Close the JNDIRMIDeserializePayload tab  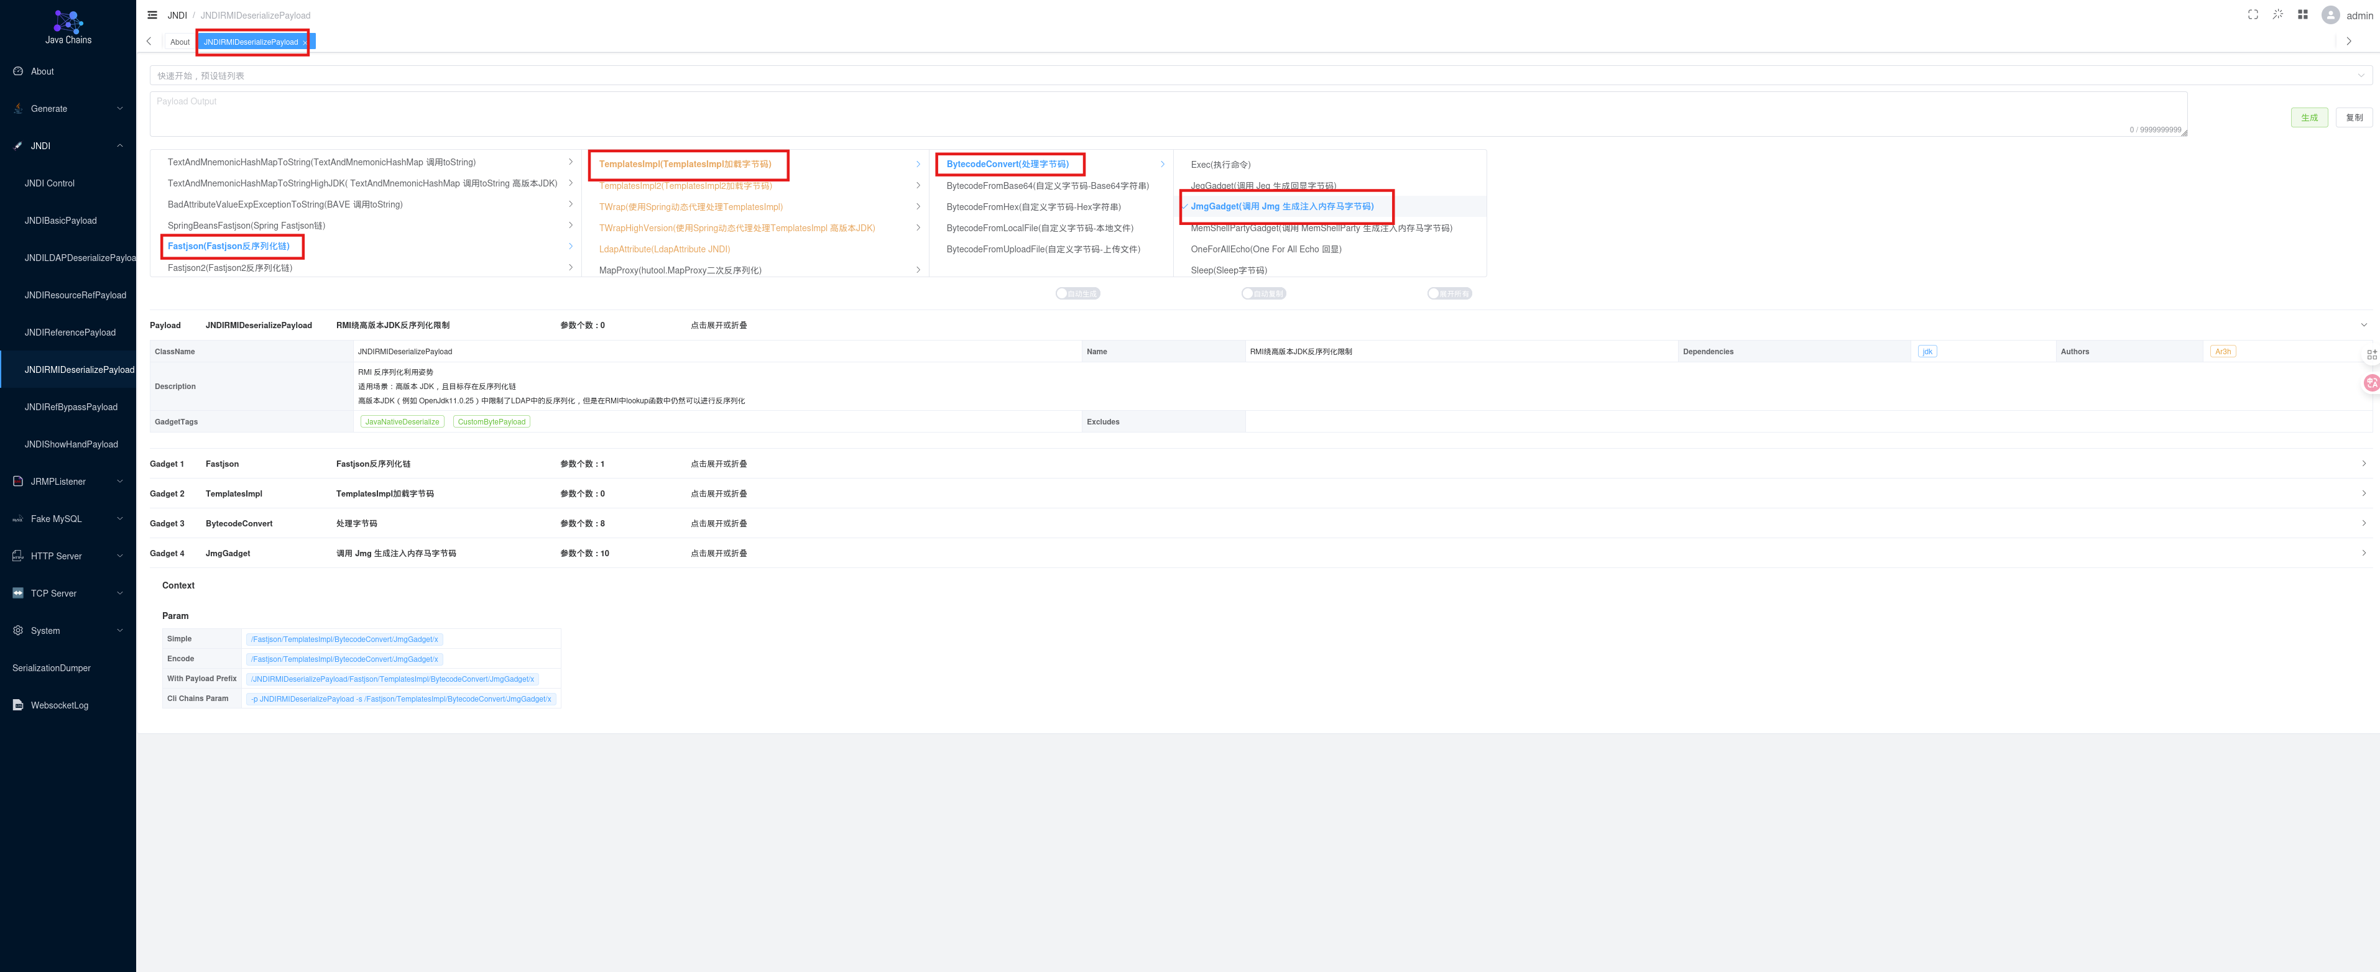(x=305, y=42)
